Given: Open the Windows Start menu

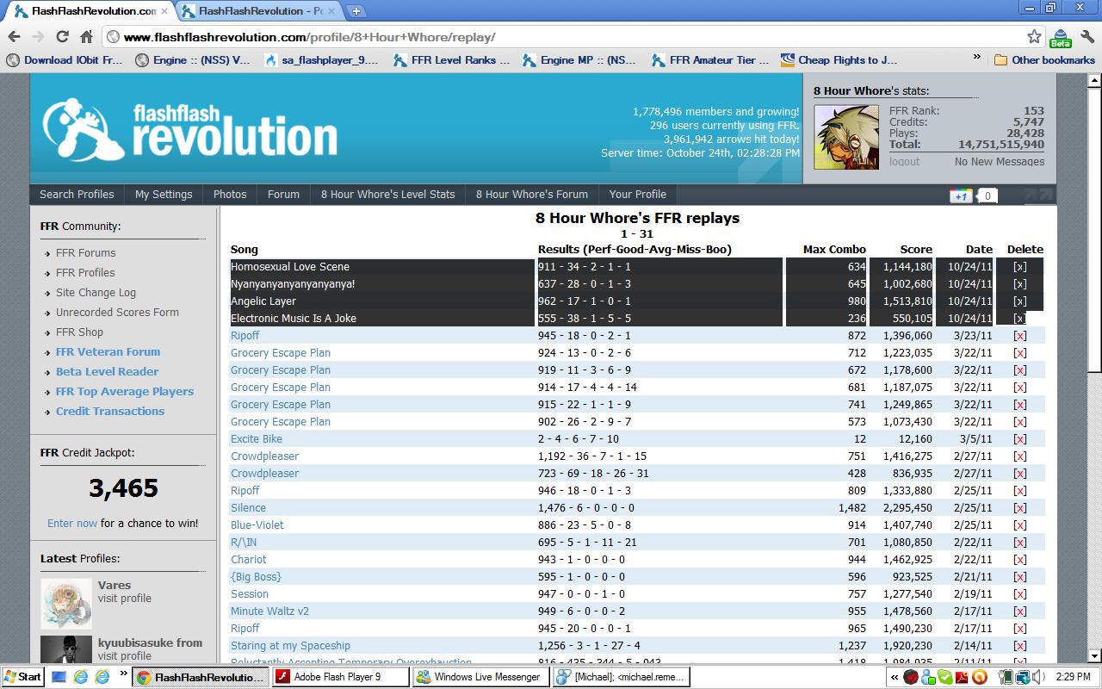Looking at the screenshot, I should 23,677.
